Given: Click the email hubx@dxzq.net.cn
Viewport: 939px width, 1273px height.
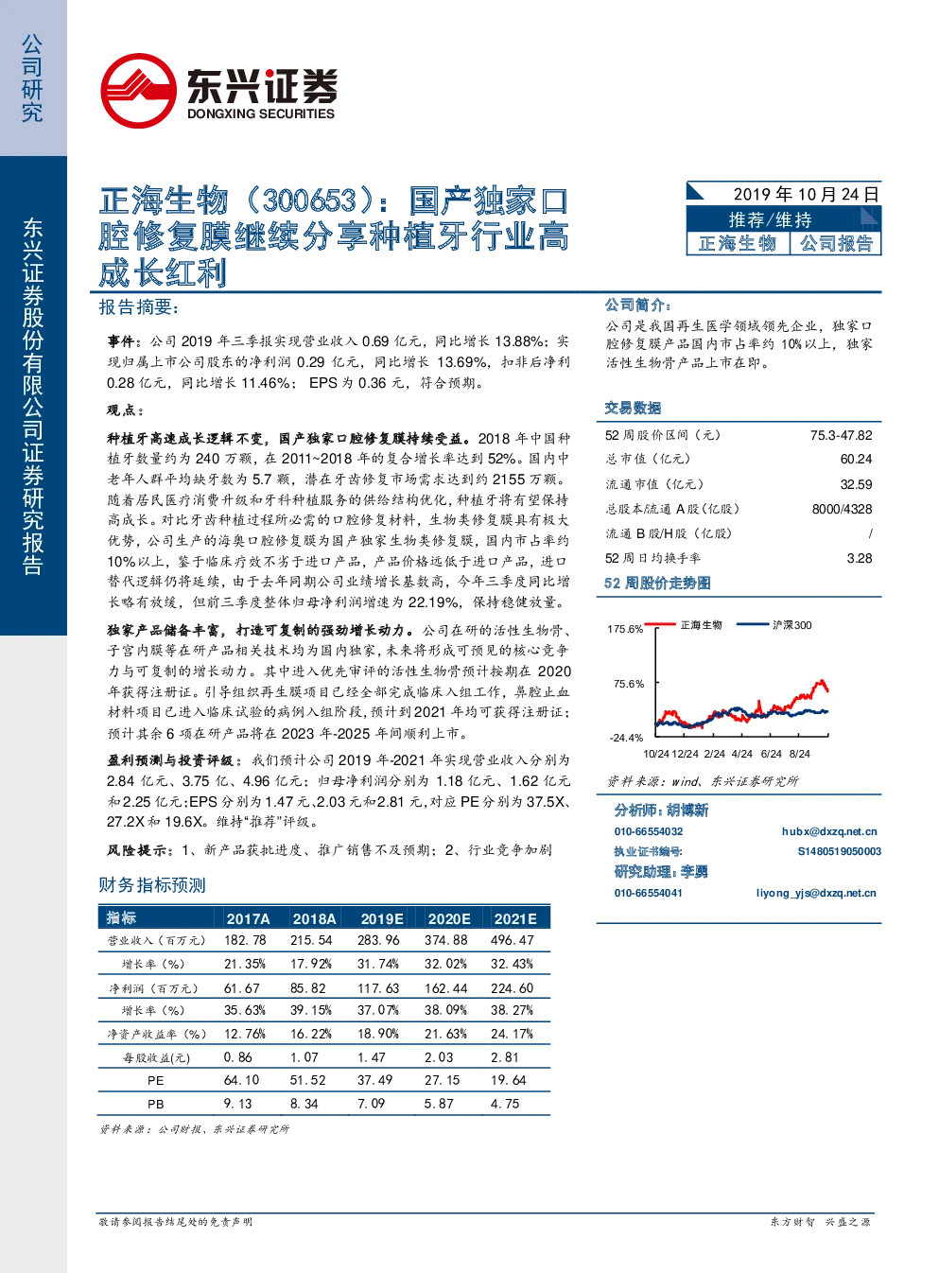Looking at the screenshot, I should point(829,831).
